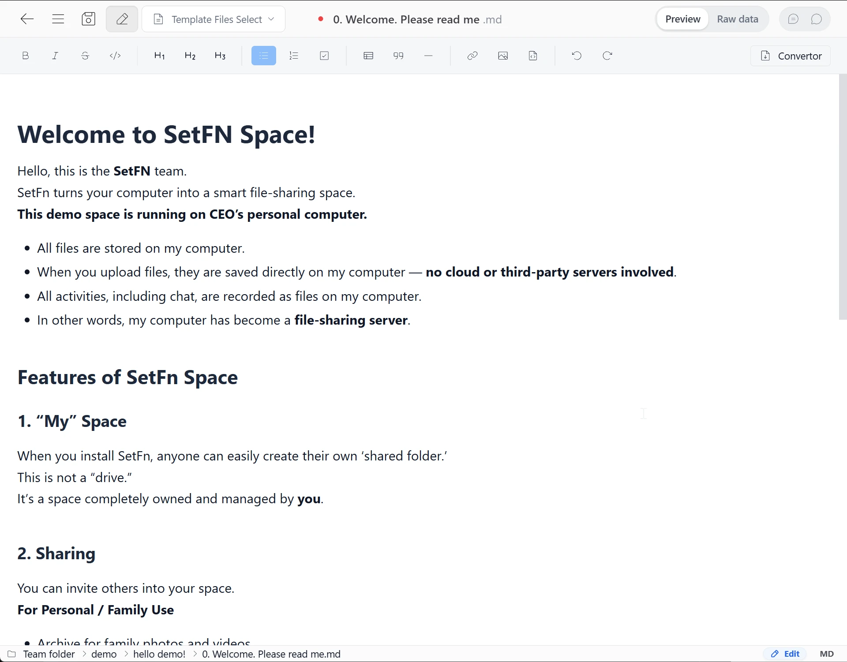Click the Edit status button
This screenshot has height=662, width=847.
[x=785, y=654]
